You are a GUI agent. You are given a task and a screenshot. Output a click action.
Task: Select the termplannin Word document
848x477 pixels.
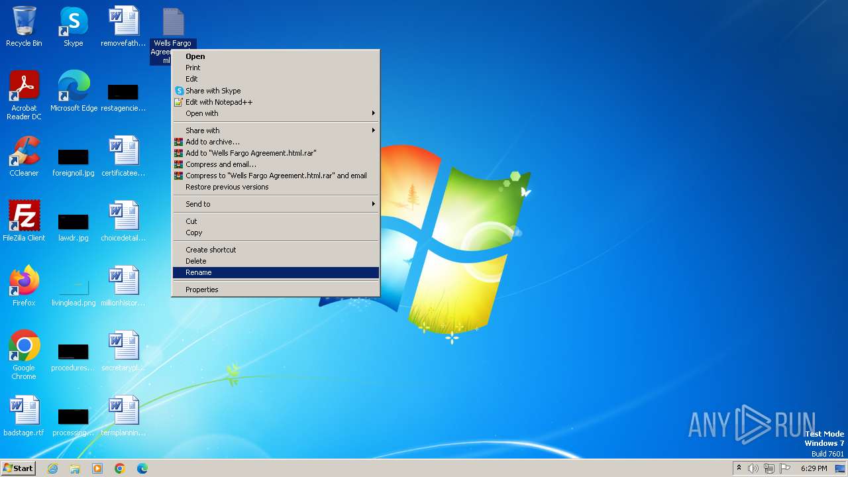click(123, 416)
